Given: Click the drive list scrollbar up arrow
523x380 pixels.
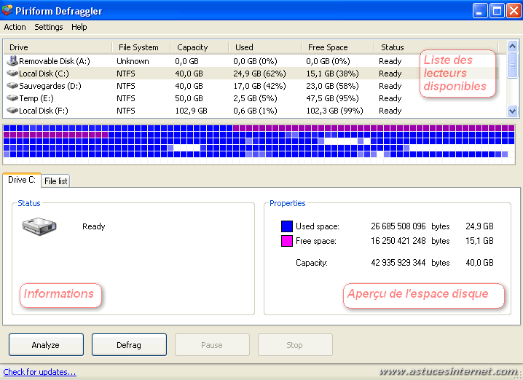Looking at the screenshot, I should 512,46.
